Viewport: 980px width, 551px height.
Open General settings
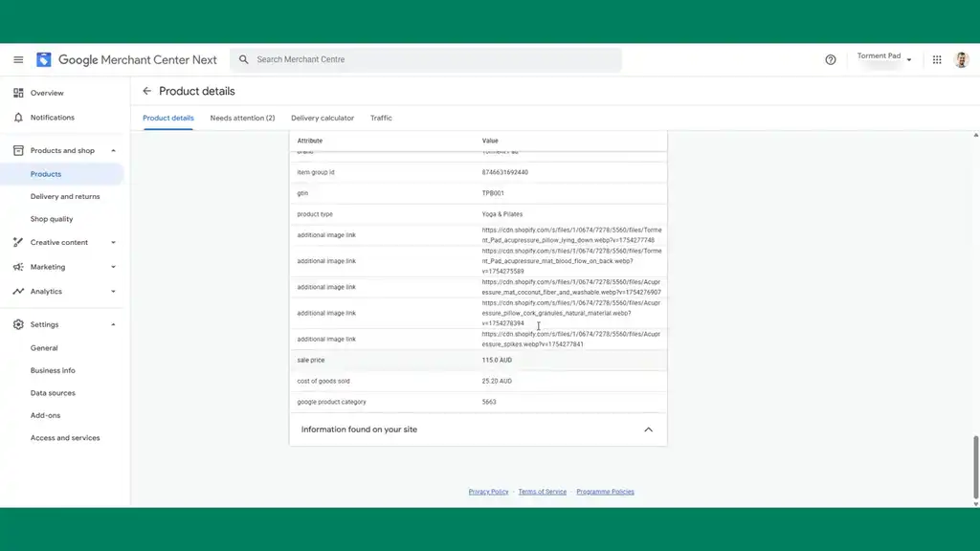pos(44,348)
